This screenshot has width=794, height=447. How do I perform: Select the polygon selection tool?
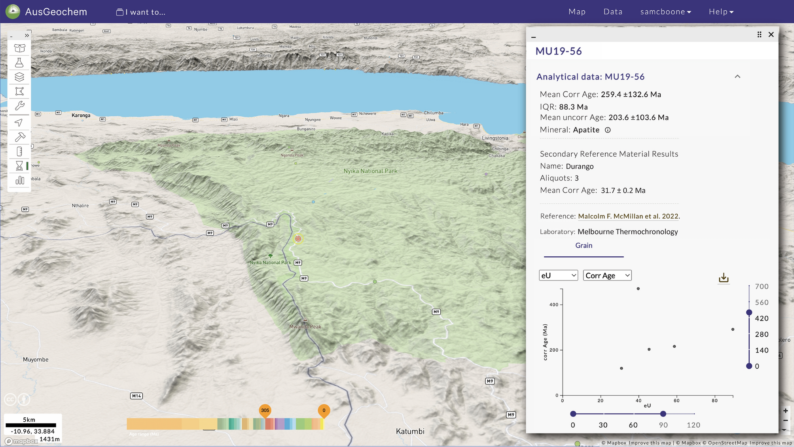point(19,91)
